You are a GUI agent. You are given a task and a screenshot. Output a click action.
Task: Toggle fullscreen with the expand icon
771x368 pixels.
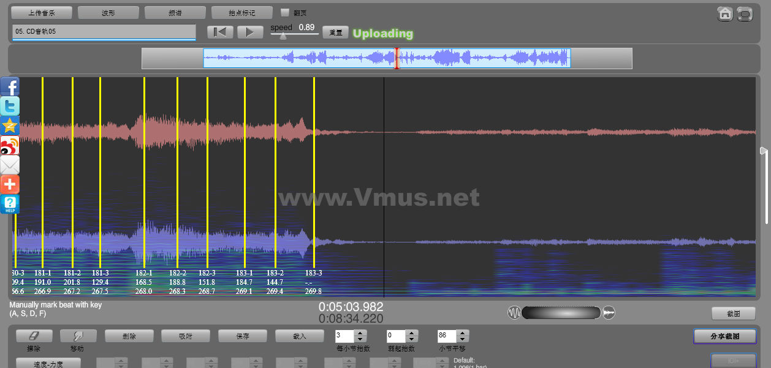coord(744,14)
